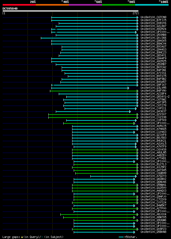Click the label UniRef100_Q9ASK5
The width and height of the screenshot is (171, 239).
click(x=153, y=41)
